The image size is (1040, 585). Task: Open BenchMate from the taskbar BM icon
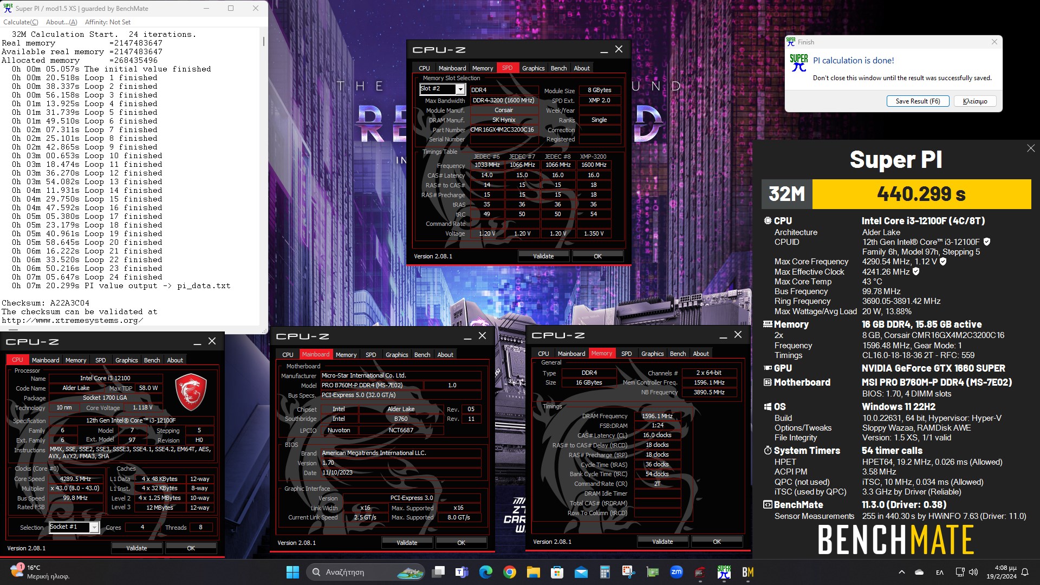click(748, 572)
